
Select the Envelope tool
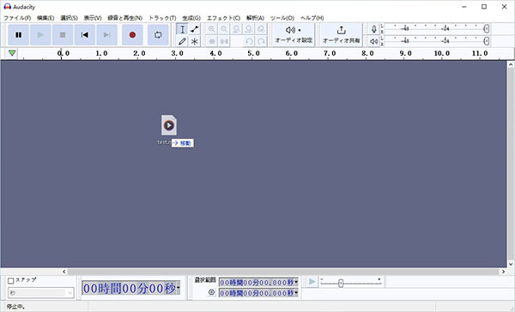click(195, 29)
